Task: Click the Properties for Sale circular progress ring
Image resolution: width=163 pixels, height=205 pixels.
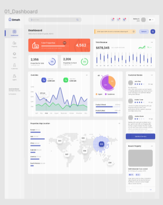Action: click(52, 62)
